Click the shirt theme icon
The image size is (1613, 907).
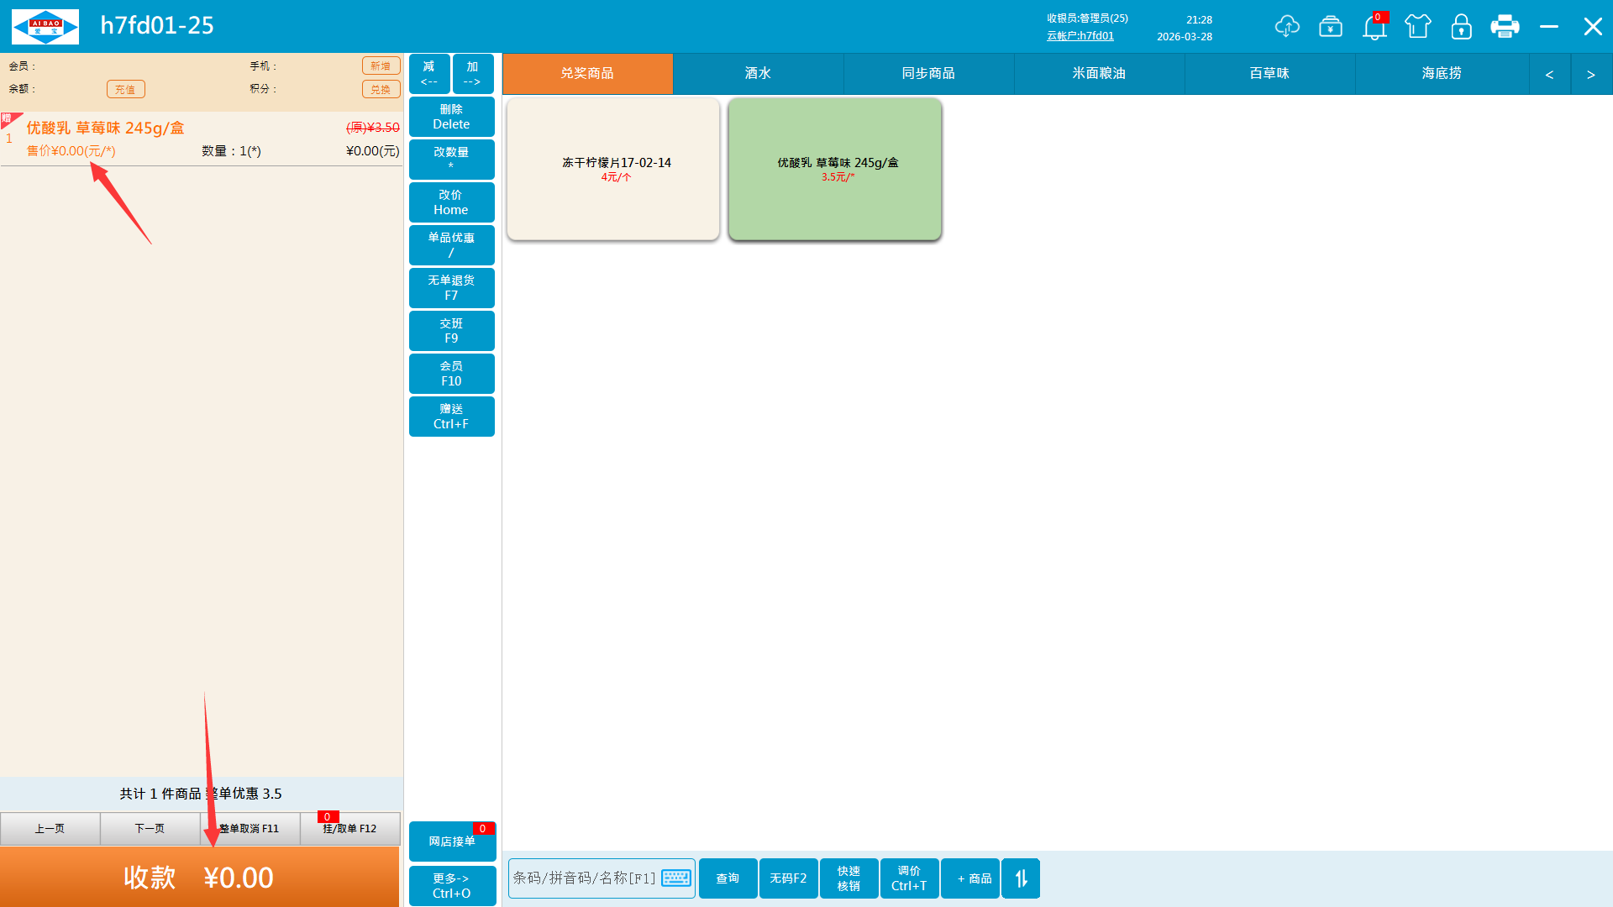1418,26
